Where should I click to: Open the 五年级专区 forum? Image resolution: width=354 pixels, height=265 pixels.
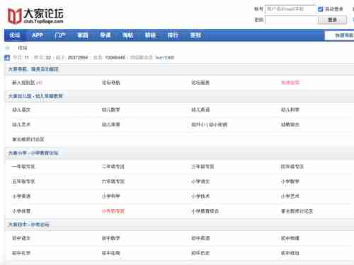pos(23,182)
